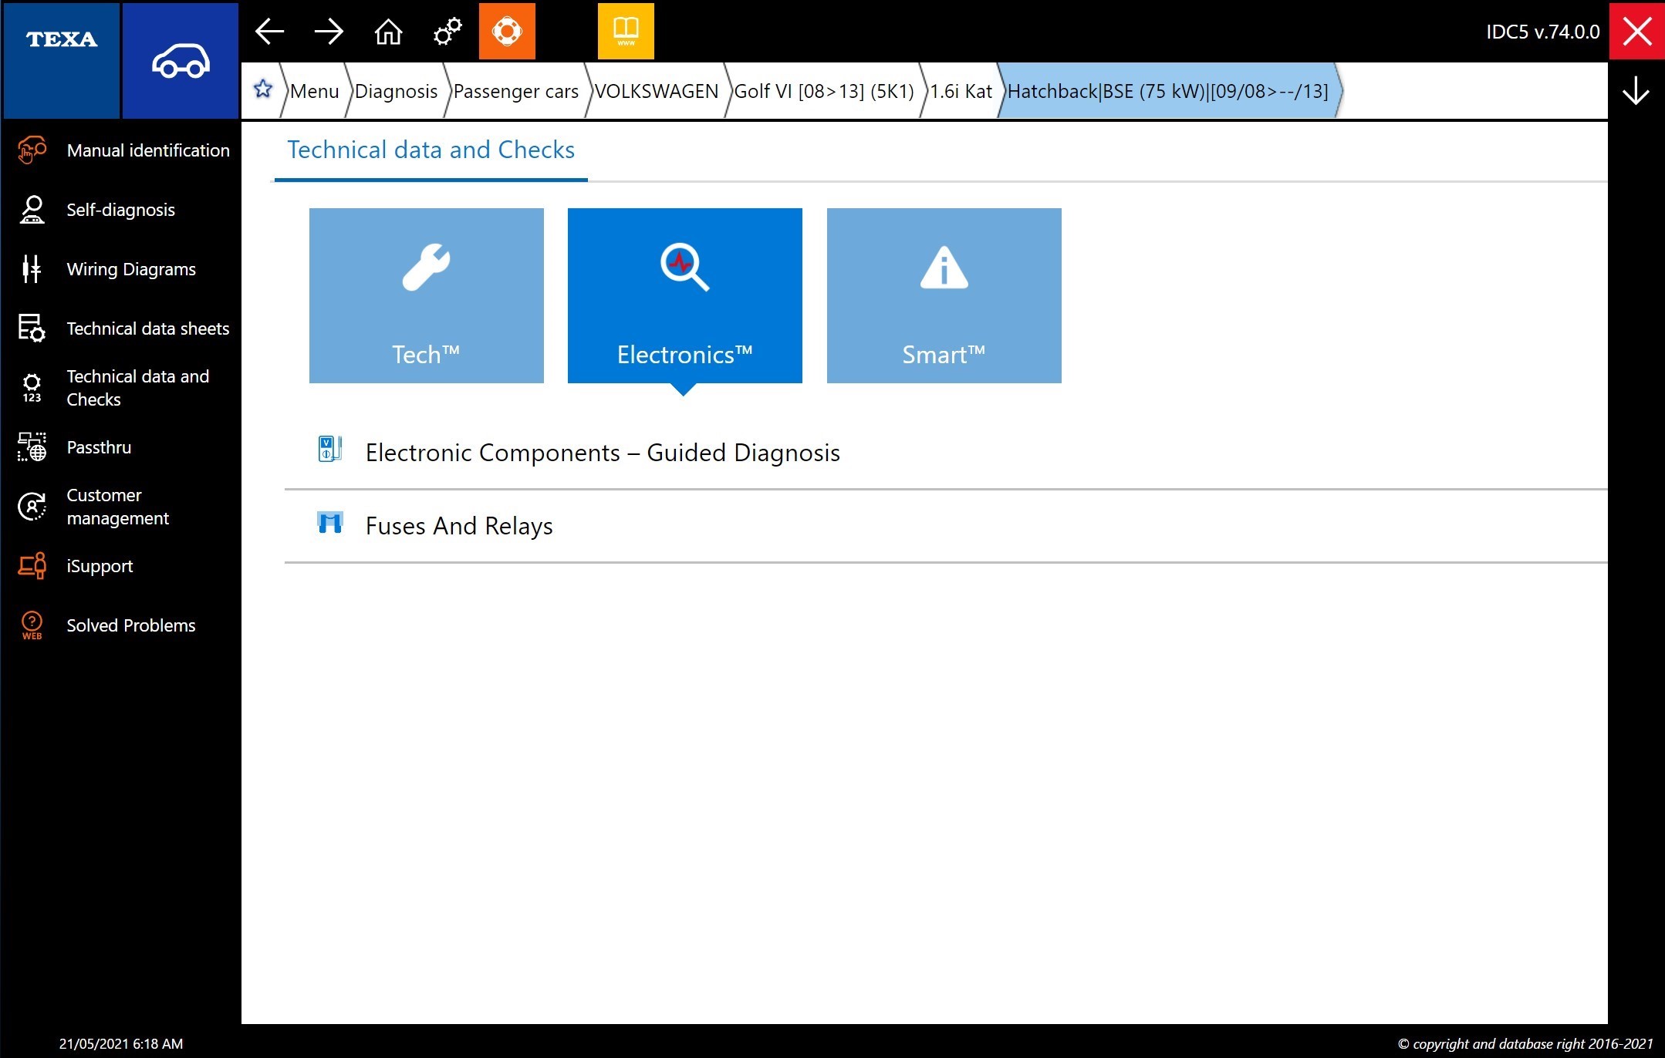Go to 1.6i Kat breadcrumb
The image size is (1665, 1058).
[x=961, y=91]
